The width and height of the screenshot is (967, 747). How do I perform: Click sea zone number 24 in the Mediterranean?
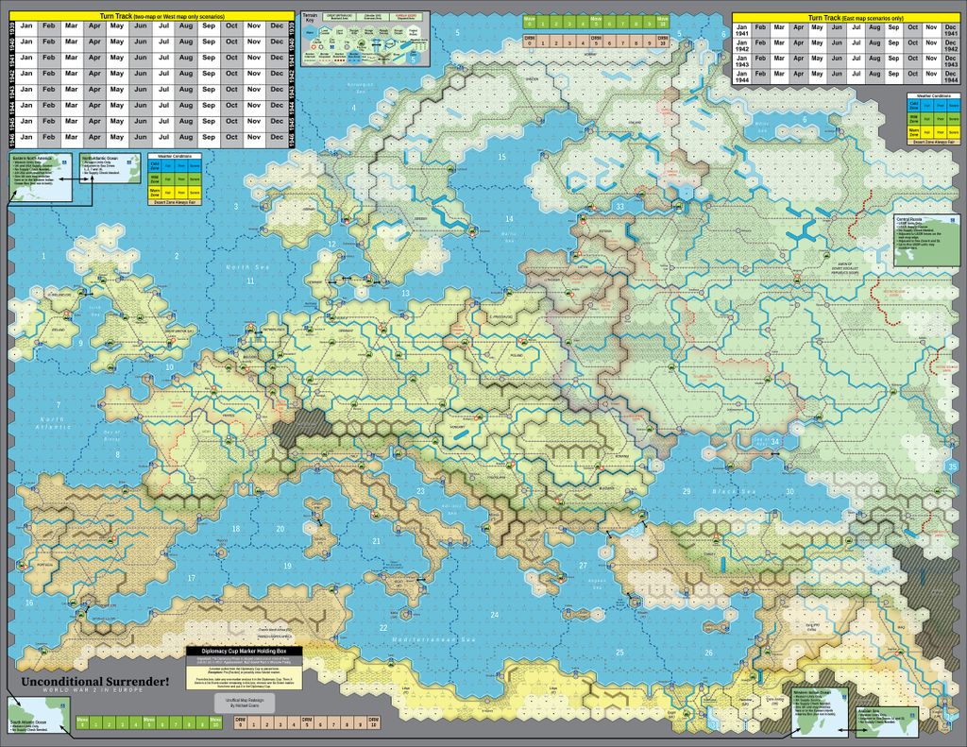point(494,615)
